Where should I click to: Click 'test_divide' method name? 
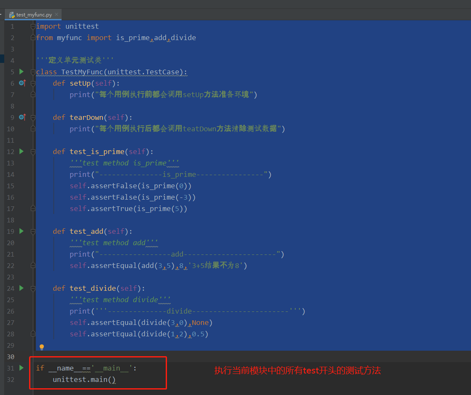pyautogui.click(x=93, y=289)
